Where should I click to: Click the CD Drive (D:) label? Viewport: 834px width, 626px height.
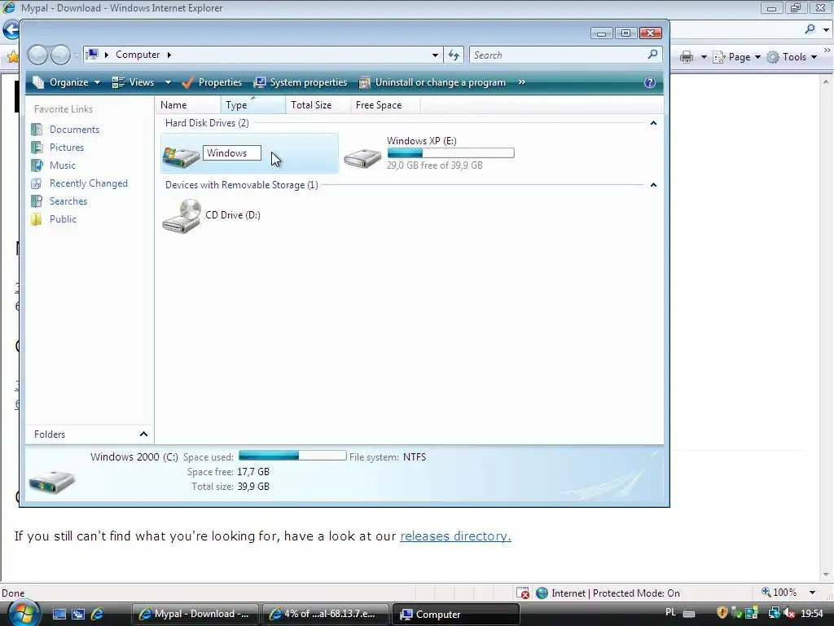(232, 215)
